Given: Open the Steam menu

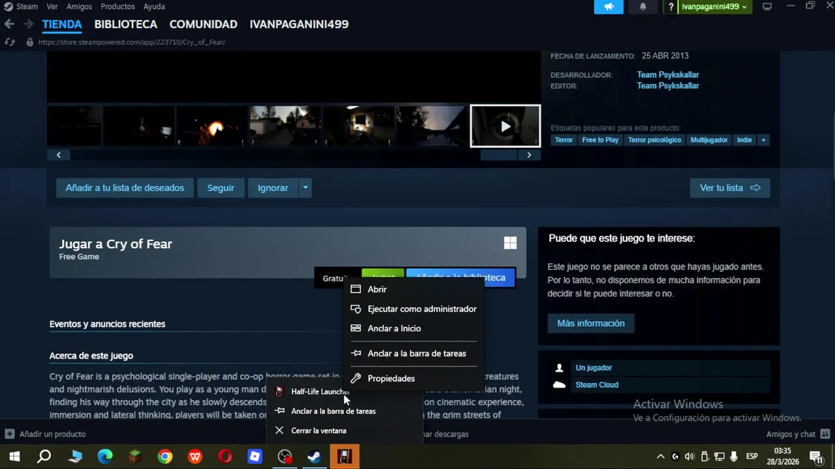Looking at the screenshot, I should click(x=27, y=7).
